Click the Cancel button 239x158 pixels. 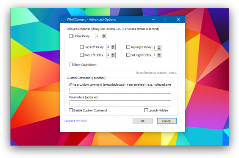pyautogui.click(x=167, y=121)
